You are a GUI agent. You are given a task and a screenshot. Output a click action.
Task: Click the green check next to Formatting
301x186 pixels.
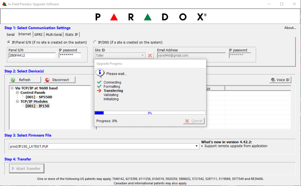pyautogui.click(x=99, y=86)
